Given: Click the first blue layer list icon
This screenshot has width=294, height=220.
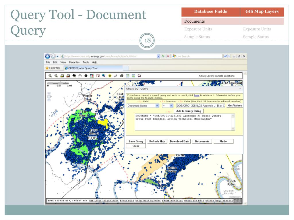Looking at the screenshot, I should 127,76.
